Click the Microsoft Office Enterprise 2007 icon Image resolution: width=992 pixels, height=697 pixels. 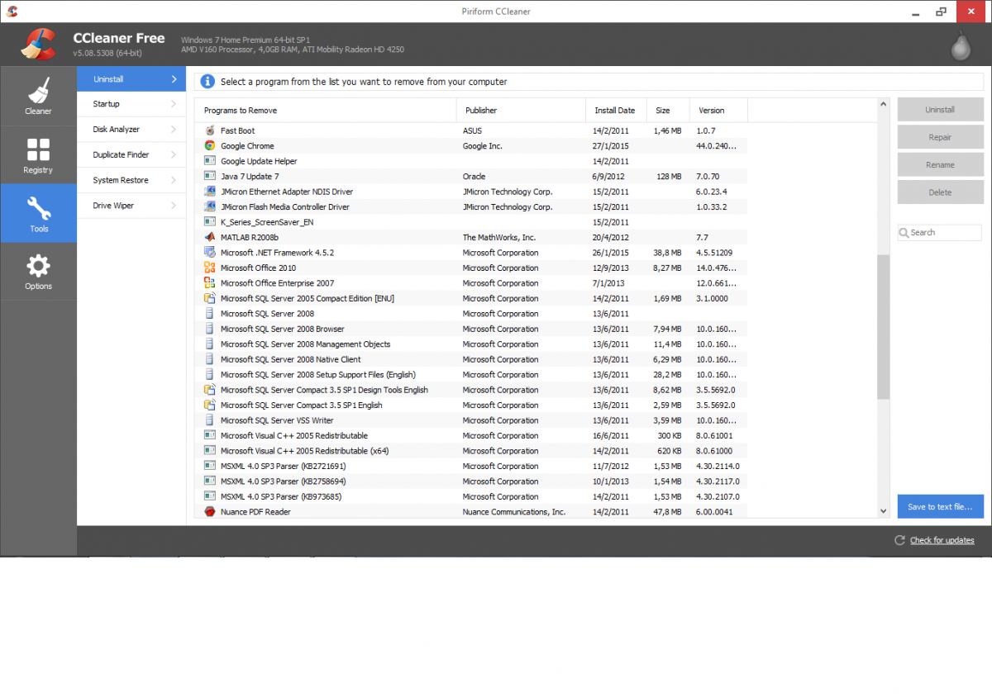(x=209, y=283)
